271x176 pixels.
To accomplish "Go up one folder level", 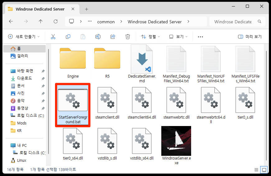I will (x=41, y=21).
